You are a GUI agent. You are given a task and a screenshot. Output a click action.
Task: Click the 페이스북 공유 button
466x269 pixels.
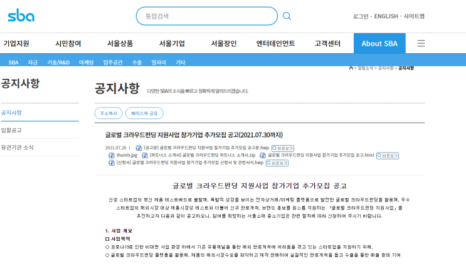click(x=144, y=113)
